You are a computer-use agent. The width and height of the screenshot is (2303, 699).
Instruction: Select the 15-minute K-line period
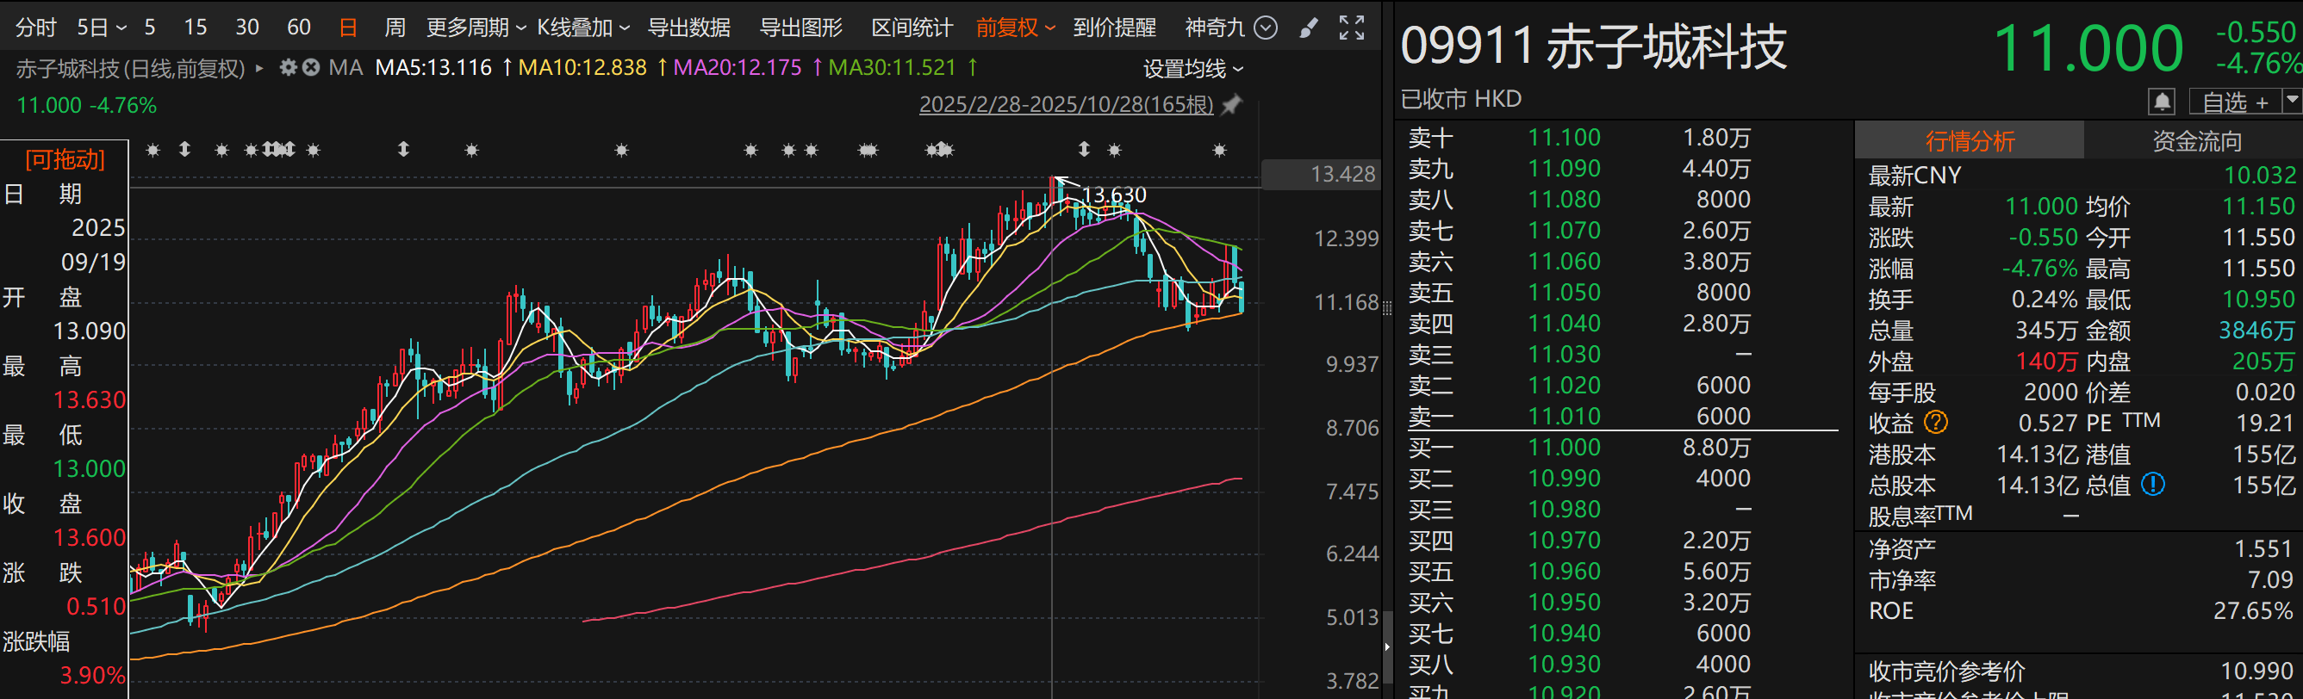pos(195,28)
